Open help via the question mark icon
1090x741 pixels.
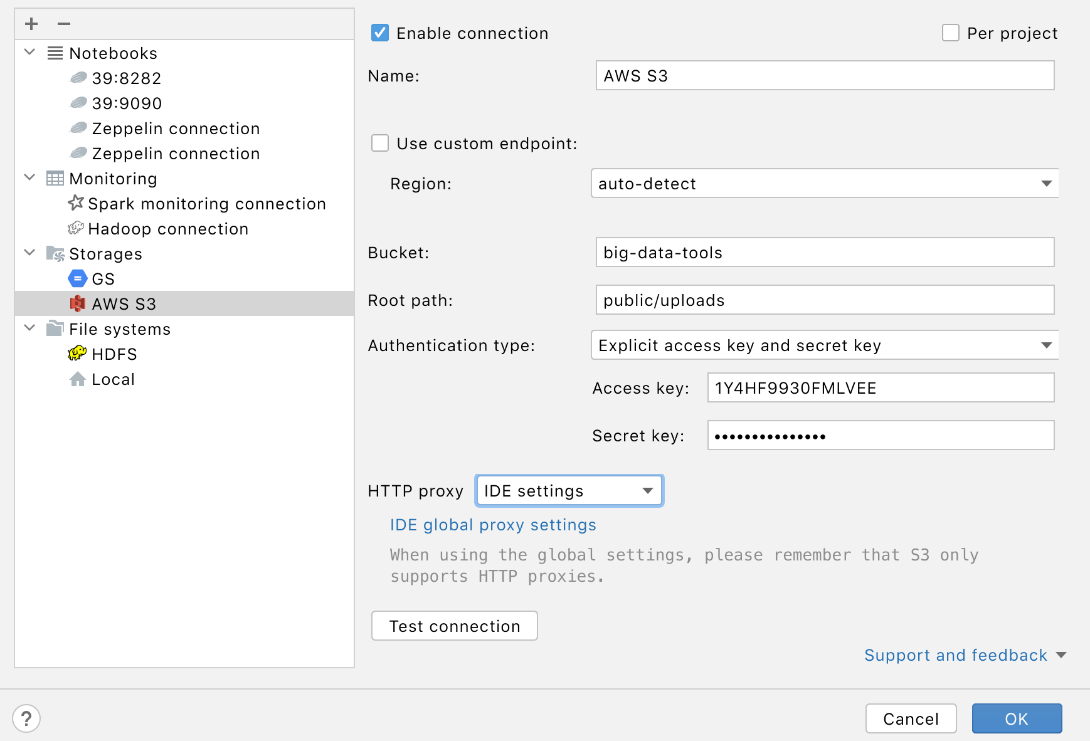point(26,718)
